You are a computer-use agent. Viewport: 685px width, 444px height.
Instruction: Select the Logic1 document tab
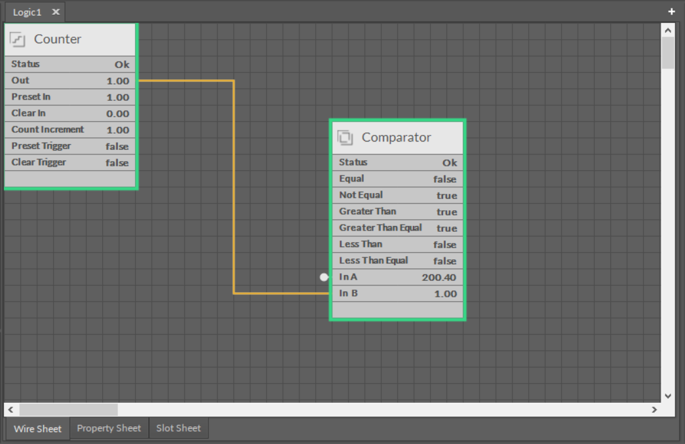pos(27,12)
